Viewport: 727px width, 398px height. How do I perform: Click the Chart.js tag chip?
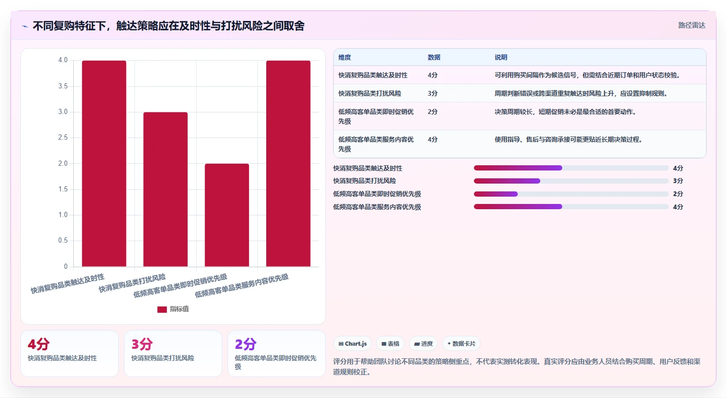tap(353, 344)
